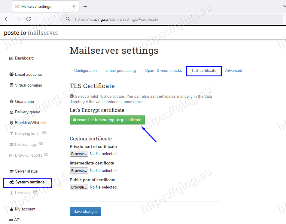Image resolution: width=286 pixels, height=224 pixels.
Task: Click the Quarantine bug icon
Action: click(11, 102)
